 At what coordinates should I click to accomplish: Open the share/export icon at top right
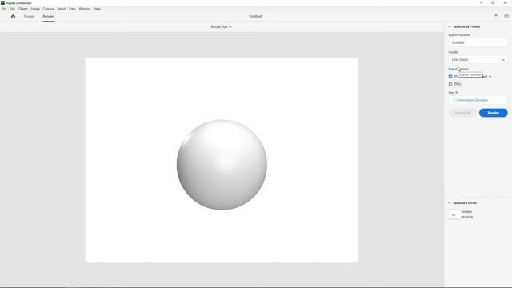coord(496,16)
